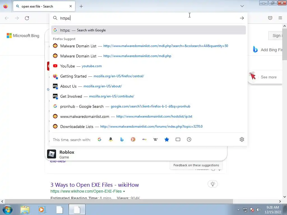This screenshot has width=287, height=215.
Task: Click the See more card
Action: [265, 77]
